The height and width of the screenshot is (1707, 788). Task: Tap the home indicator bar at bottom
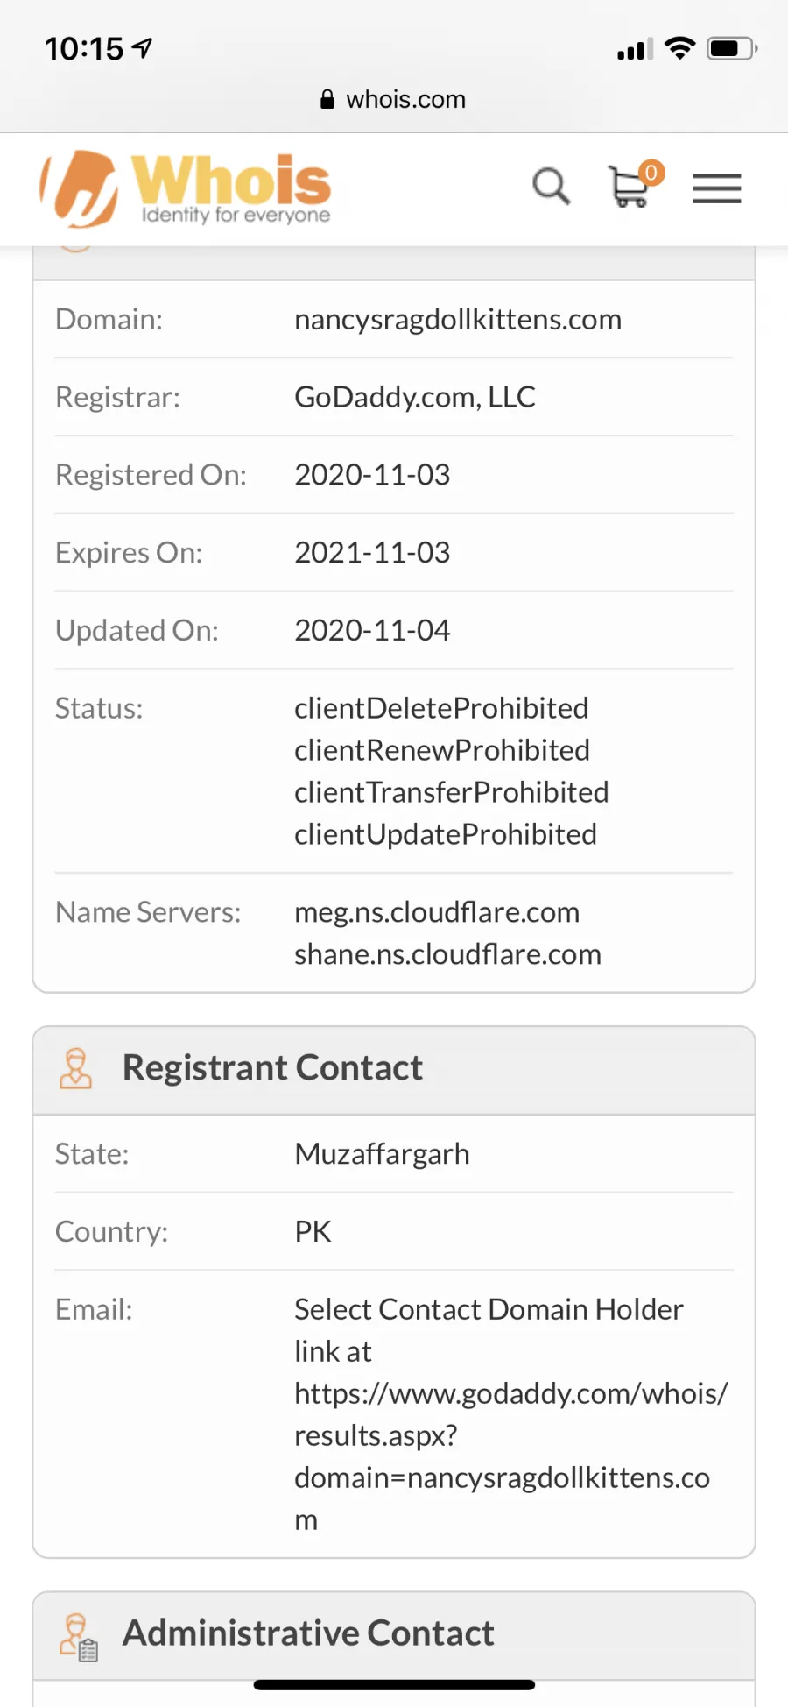(x=394, y=1684)
